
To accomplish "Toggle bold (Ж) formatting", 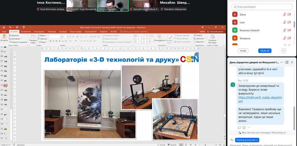I will coord(51,41).
